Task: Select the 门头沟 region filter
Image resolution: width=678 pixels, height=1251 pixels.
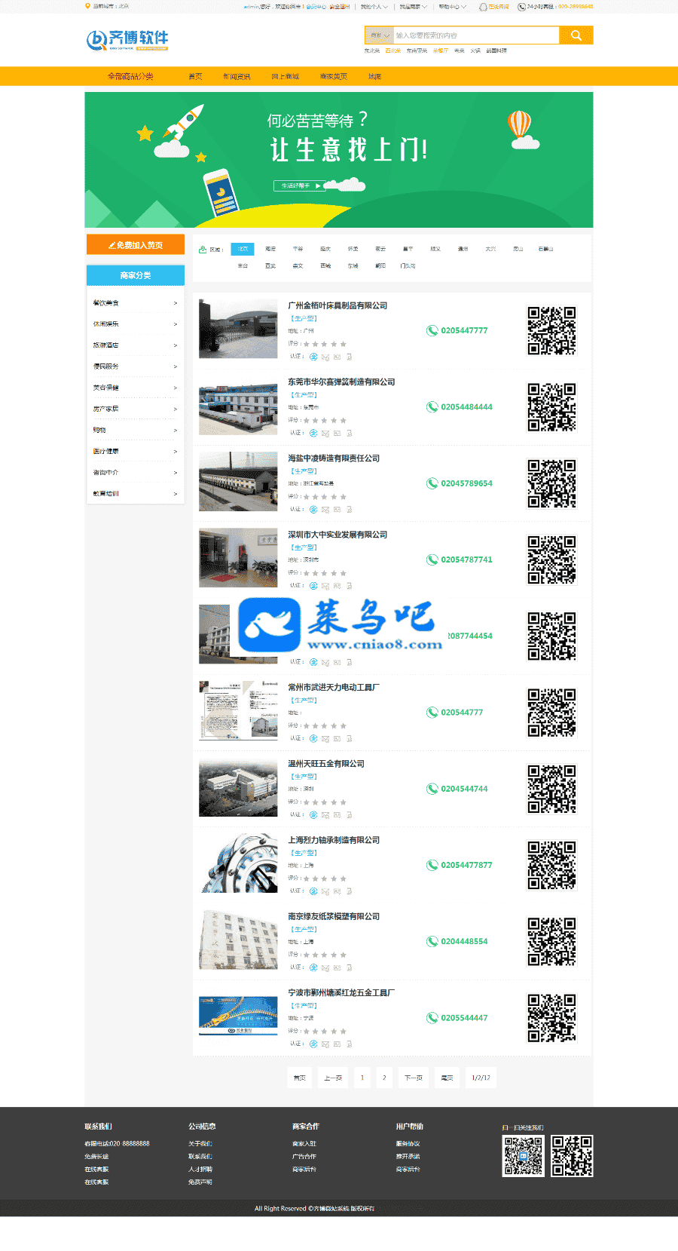Action: [408, 266]
